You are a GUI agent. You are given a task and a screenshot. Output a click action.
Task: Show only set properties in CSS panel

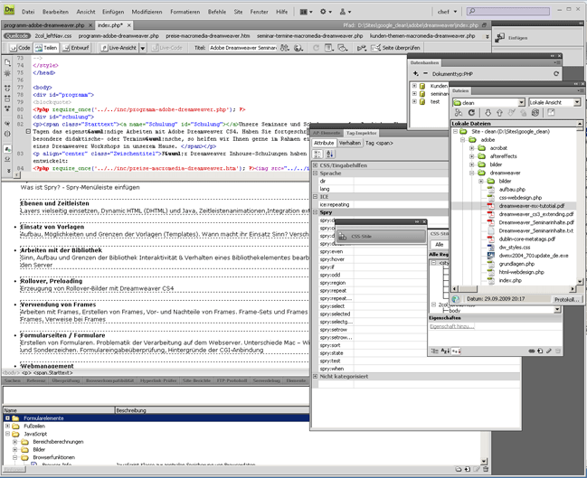click(456, 351)
